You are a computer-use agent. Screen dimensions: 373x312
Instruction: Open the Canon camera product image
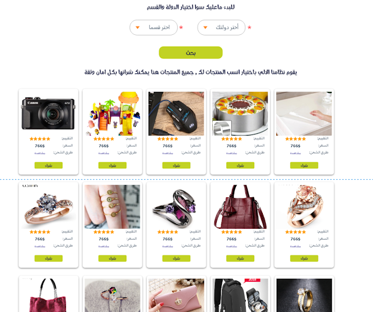(48, 114)
